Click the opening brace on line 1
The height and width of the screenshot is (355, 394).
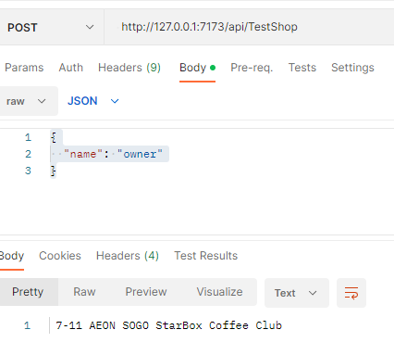click(54, 137)
